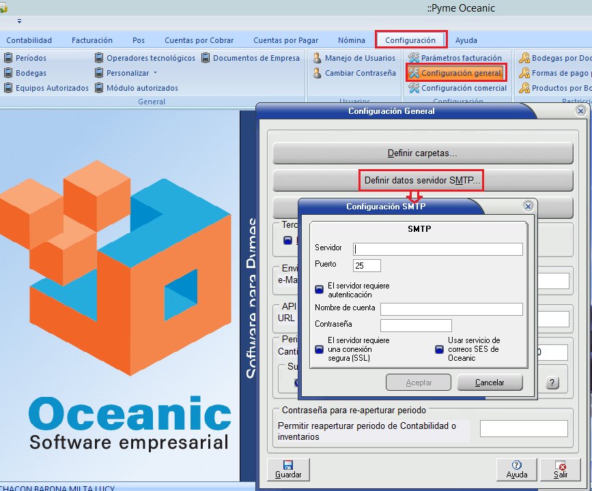Viewport: 592px width, 491px height.
Task: Click the Cambiar Contraseña icon
Action: (318, 73)
